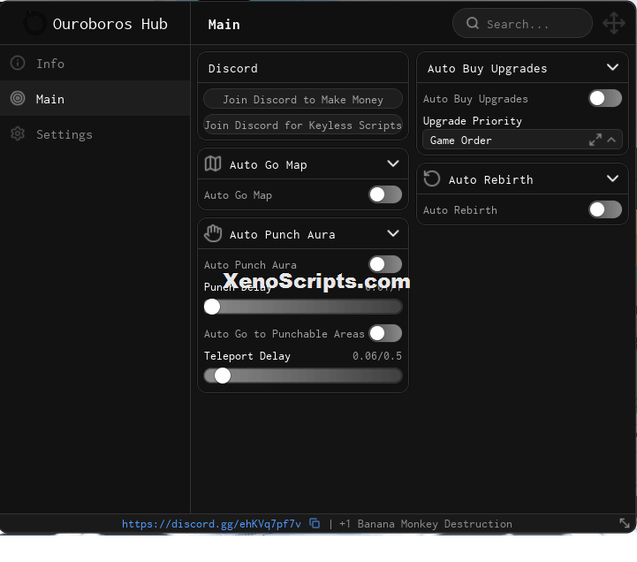Click the Teleport Delay slider handle
Image resolution: width=637 pixels, height=562 pixels.
coord(223,376)
